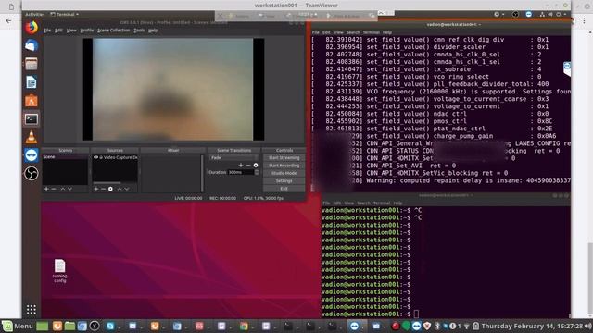Image resolution: width=593 pixels, height=333 pixels.
Task: Open OBS View menu
Action: click(x=71, y=31)
